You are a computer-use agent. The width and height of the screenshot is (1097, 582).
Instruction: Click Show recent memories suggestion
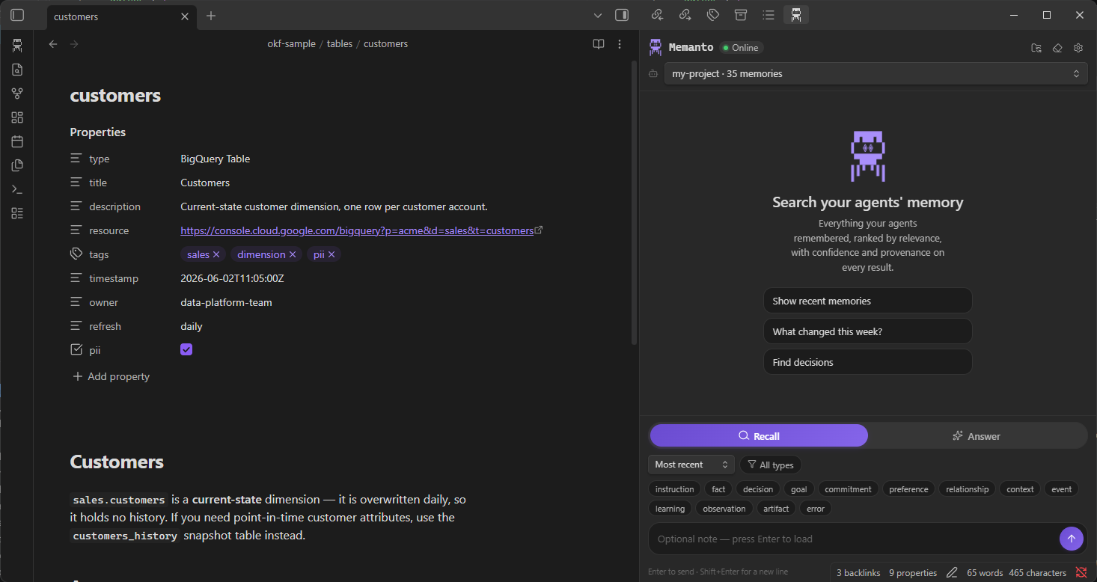pos(867,301)
